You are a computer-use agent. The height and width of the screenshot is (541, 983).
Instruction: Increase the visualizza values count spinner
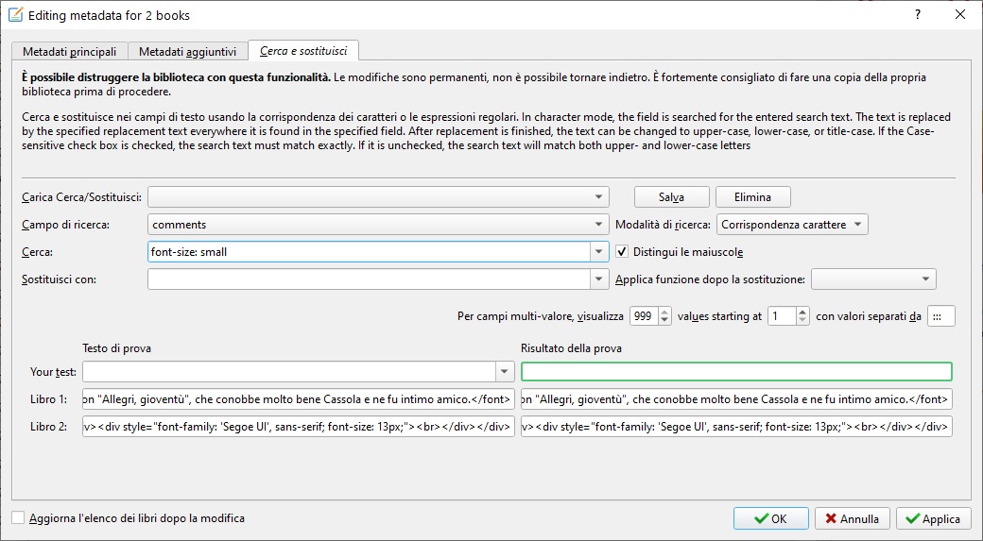click(x=664, y=313)
